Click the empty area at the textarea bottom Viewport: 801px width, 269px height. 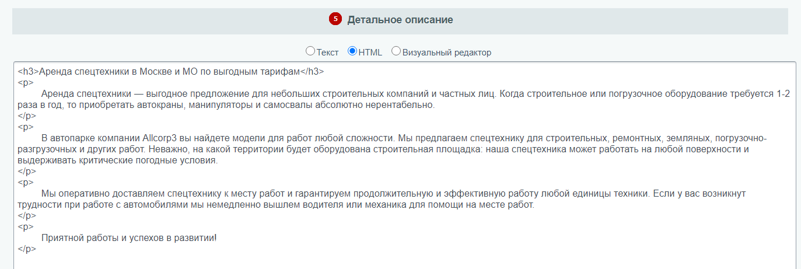tap(404, 262)
